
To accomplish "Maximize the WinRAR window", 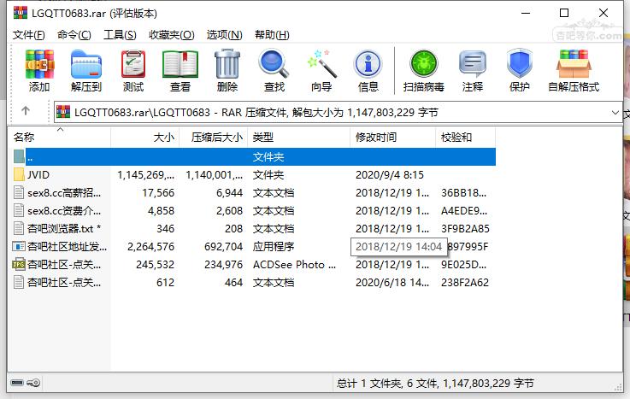I will coord(564,14).
